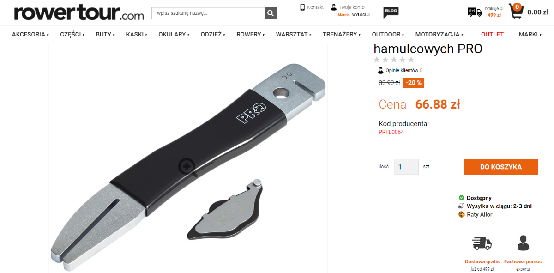Rate the product using the star icons

tap(394, 60)
